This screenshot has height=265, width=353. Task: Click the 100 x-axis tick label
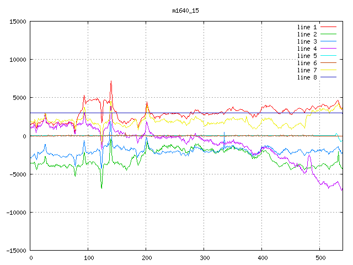tap(88, 258)
